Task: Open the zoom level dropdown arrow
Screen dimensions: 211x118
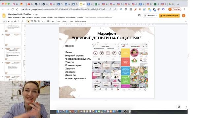Action: (x=25, y=21)
